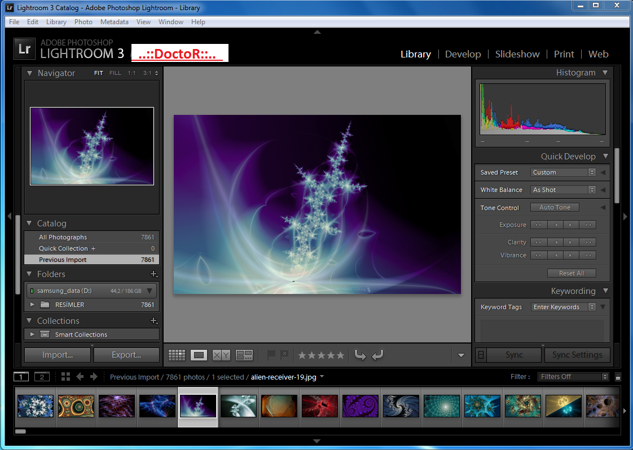Collapse the Folders panel

(x=29, y=274)
